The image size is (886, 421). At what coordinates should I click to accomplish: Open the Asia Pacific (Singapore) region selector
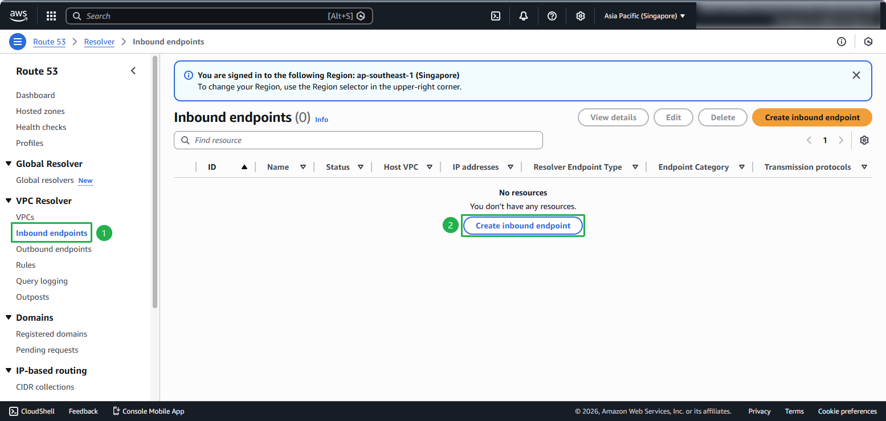point(644,16)
